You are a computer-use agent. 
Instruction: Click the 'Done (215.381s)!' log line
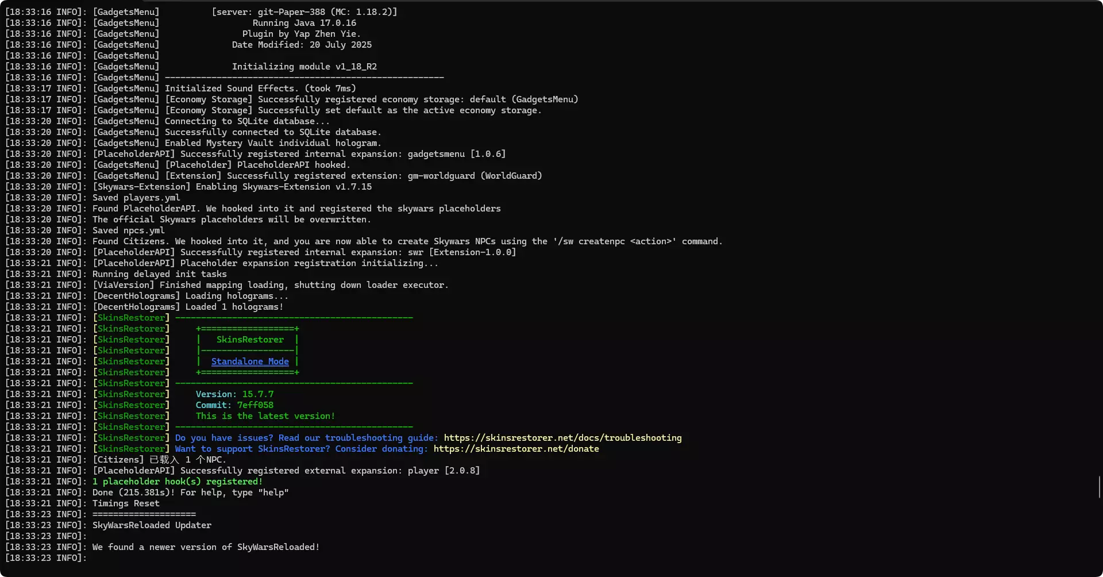tap(190, 493)
